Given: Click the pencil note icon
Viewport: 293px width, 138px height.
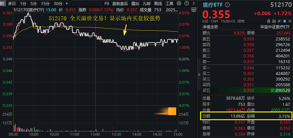Looking at the screenshot, I should (x=279, y=21).
